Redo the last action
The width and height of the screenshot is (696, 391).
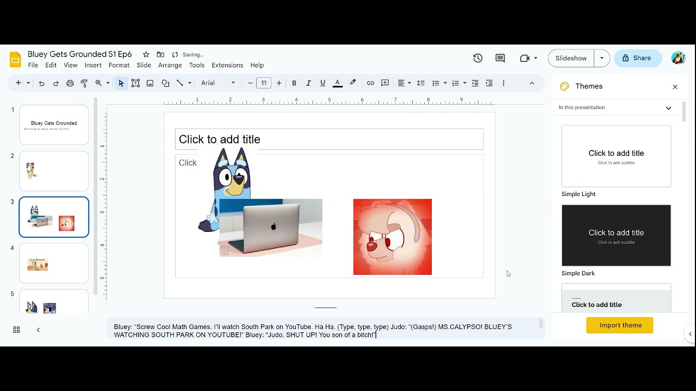pyautogui.click(x=55, y=83)
